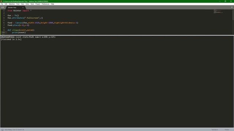This screenshot has height=131, width=234.
Task: Click the next tab arrow
Action: (x=3, y=7)
